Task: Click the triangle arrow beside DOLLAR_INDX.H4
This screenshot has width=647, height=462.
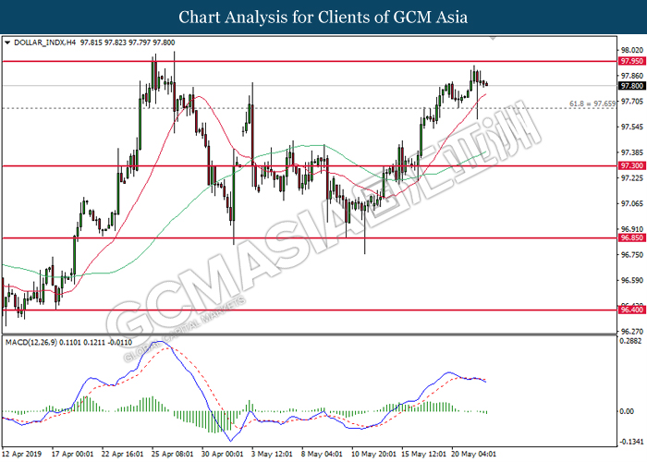Action: click(7, 43)
